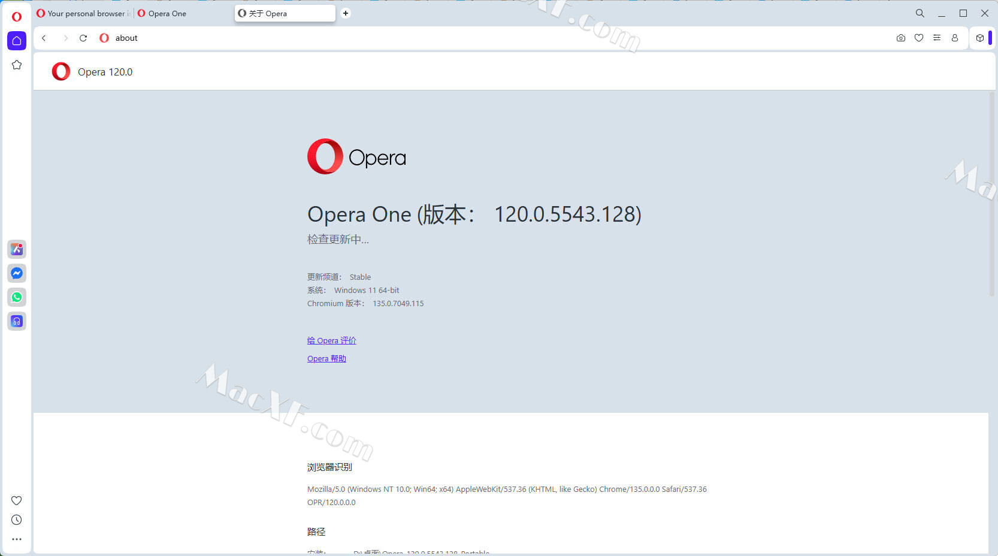Click the large Opera logo on page

click(356, 157)
